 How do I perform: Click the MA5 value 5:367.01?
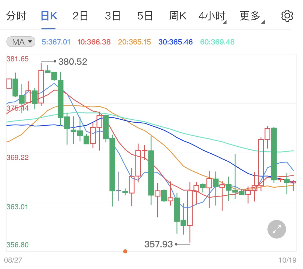(56, 42)
